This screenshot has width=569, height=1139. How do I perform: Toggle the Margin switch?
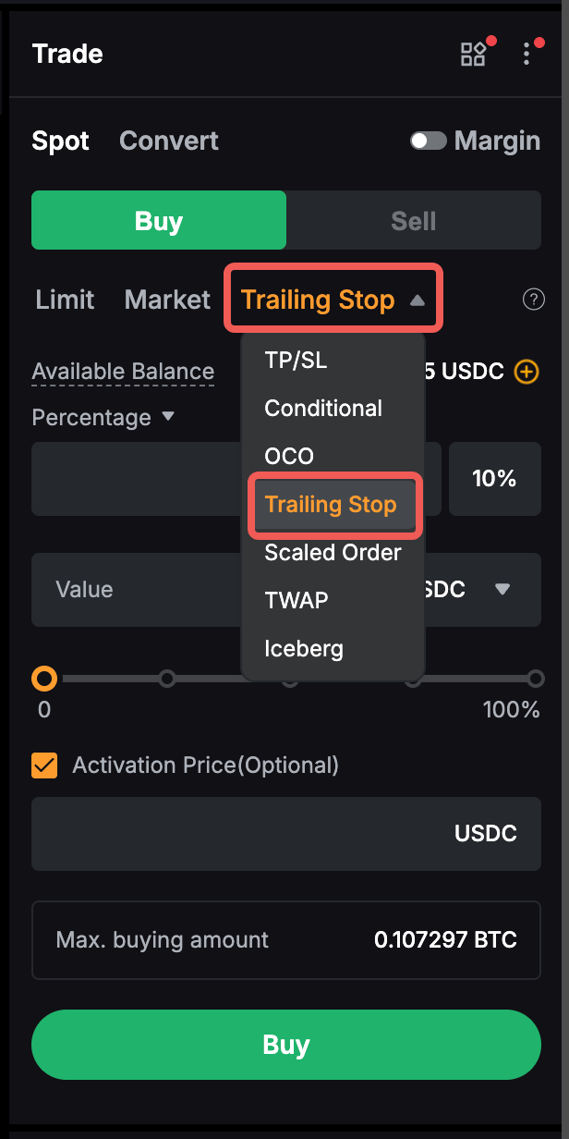pyautogui.click(x=429, y=141)
